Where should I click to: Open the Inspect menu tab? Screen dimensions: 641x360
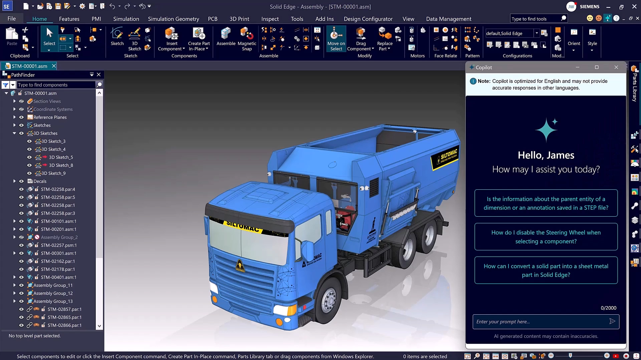pyautogui.click(x=270, y=19)
